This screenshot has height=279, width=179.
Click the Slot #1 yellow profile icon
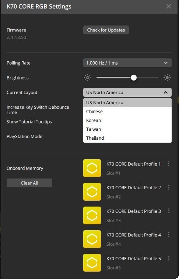92,168
